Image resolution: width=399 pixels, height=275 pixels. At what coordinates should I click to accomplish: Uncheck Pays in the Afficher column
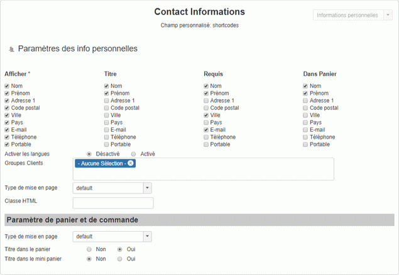click(x=7, y=122)
